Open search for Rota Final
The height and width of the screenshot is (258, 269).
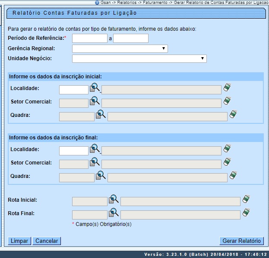pos(114,213)
